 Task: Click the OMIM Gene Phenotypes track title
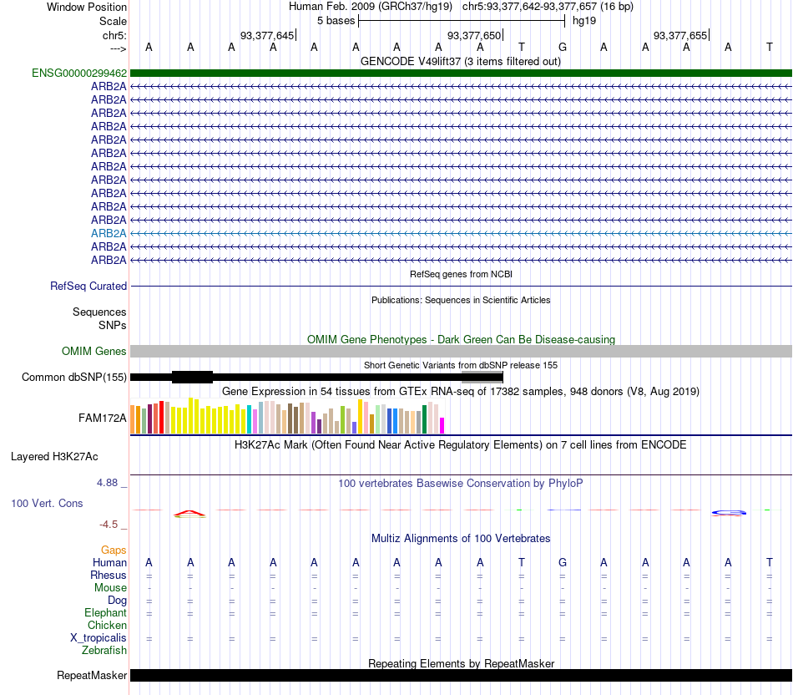pos(461,339)
